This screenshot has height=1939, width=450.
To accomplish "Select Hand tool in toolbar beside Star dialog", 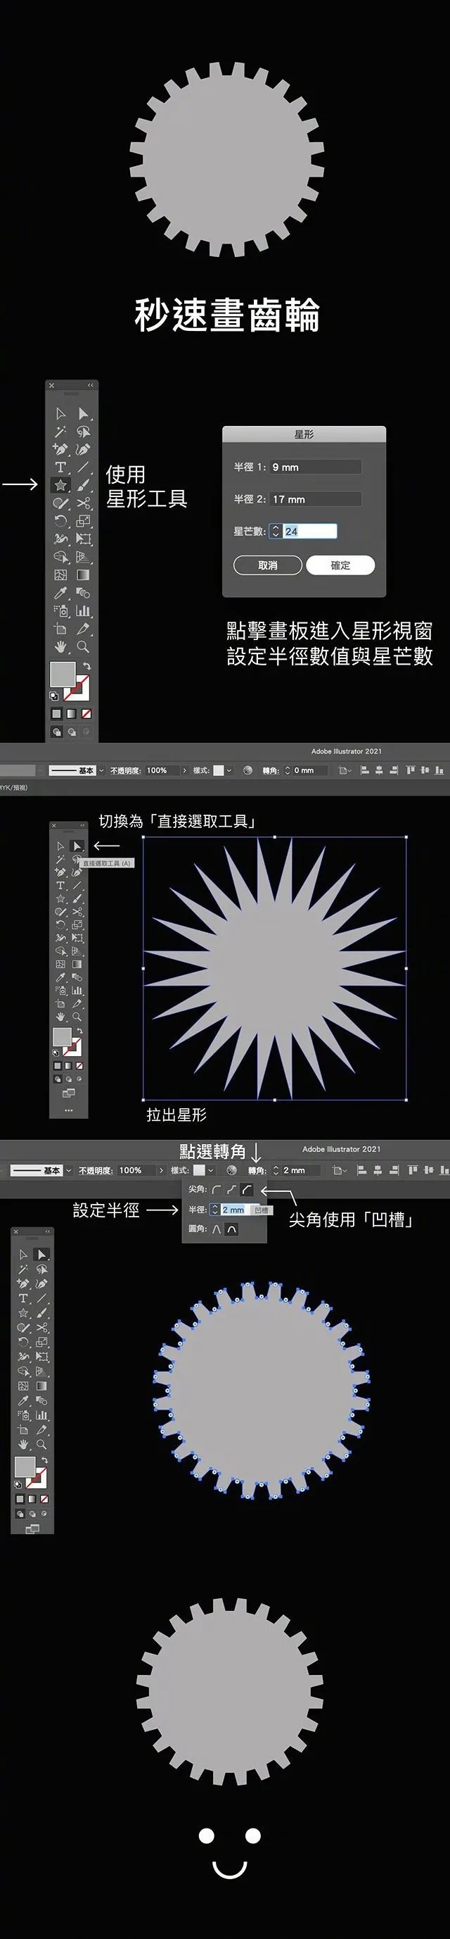I will tap(61, 646).
